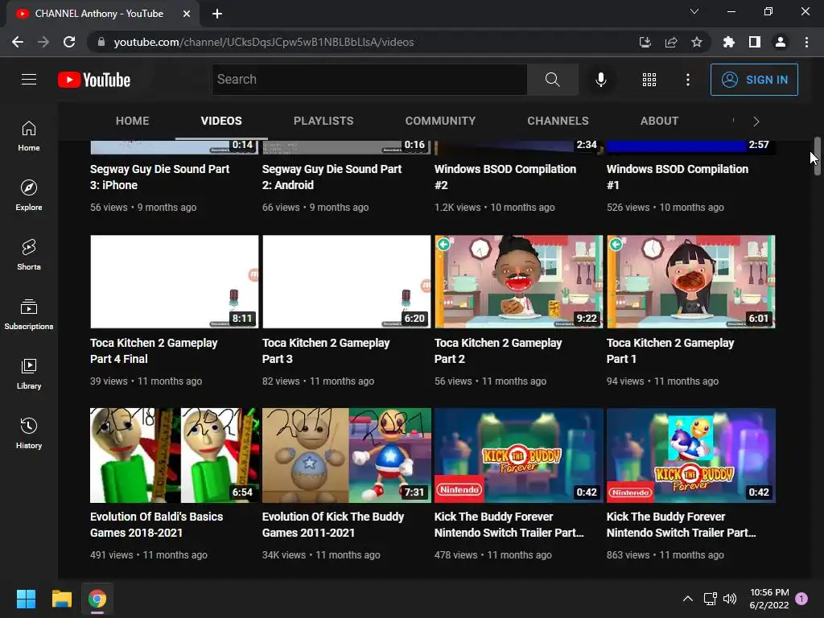824x618 pixels.
Task: Open File Explorer from taskbar
Action: click(61, 599)
